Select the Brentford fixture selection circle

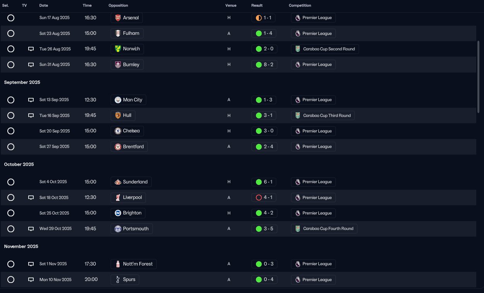(x=11, y=147)
